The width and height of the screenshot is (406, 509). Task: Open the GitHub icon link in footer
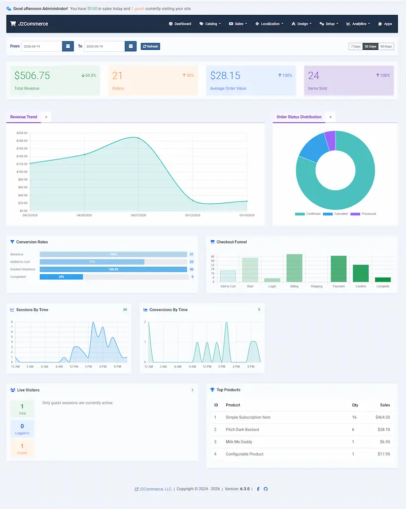265,489
